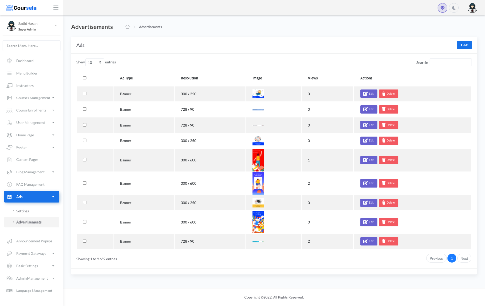Click the home breadcrumb icon
This screenshot has width=485, height=306.
[x=128, y=27]
